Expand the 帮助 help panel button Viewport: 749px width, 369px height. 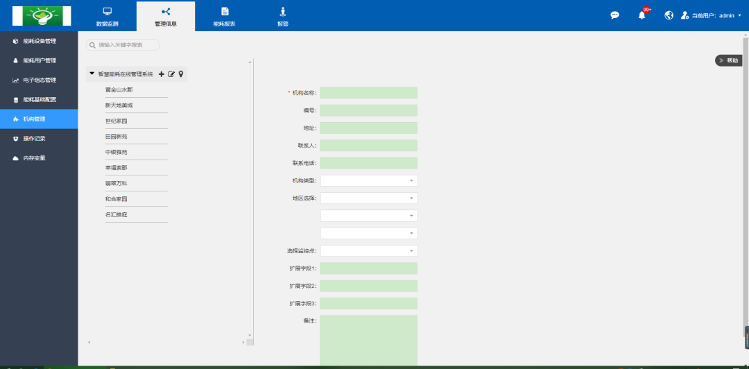pos(728,61)
